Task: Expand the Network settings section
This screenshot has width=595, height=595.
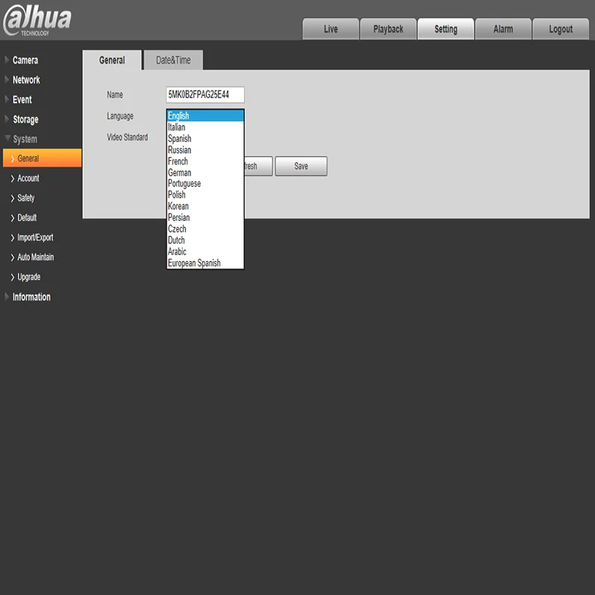Action: point(26,80)
